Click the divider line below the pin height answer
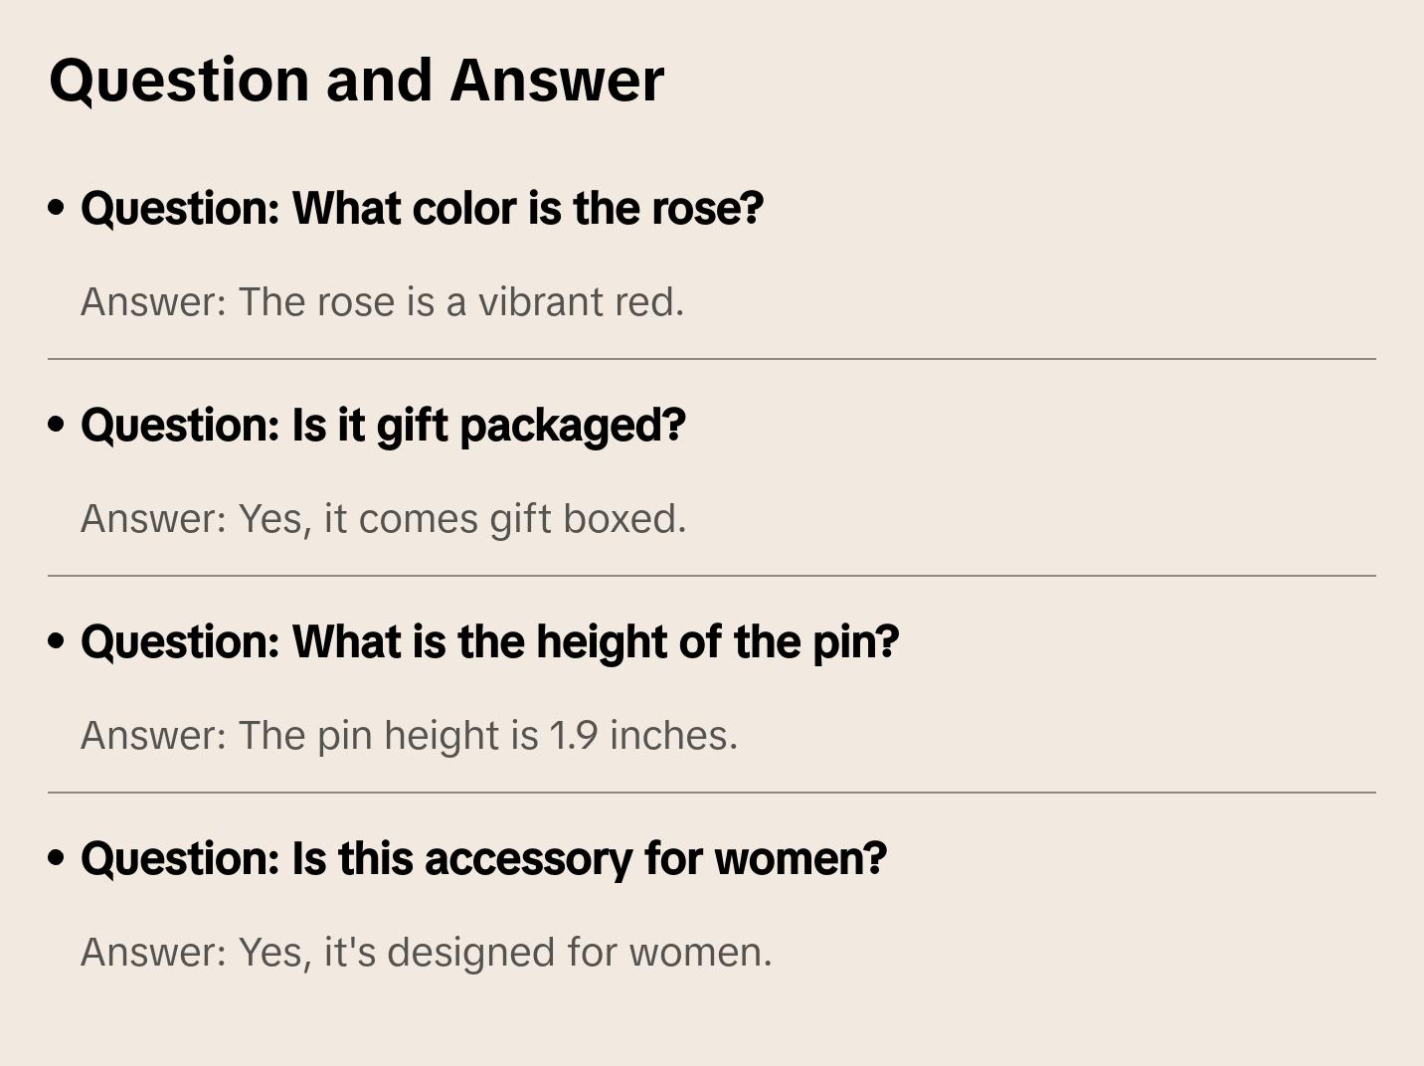 [712, 793]
